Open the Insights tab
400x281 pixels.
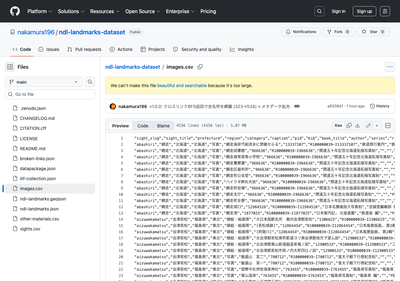coord(242,49)
